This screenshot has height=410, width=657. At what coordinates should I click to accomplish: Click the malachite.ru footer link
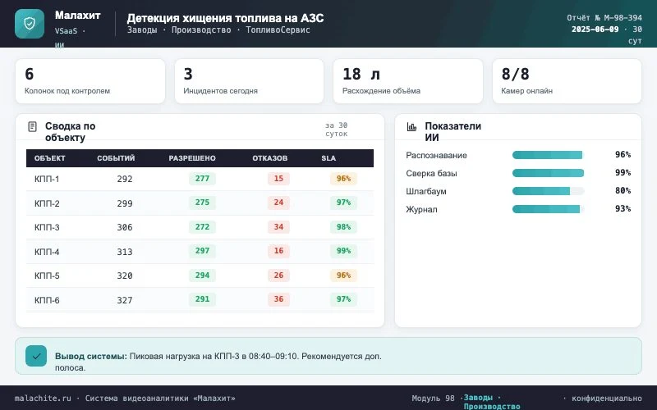click(43, 399)
